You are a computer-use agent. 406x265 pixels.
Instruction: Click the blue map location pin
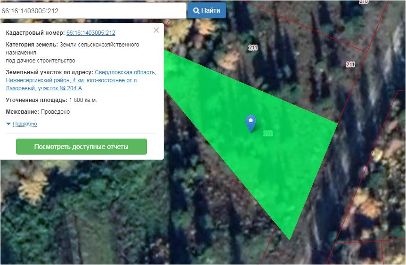point(251,124)
